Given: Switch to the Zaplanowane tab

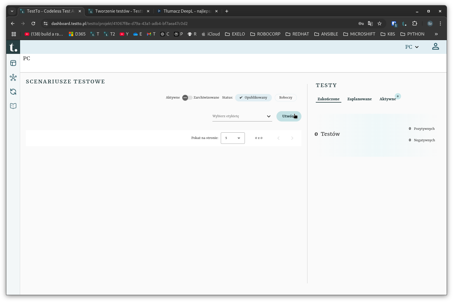Looking at the screenshot, I should click(359, 99).
